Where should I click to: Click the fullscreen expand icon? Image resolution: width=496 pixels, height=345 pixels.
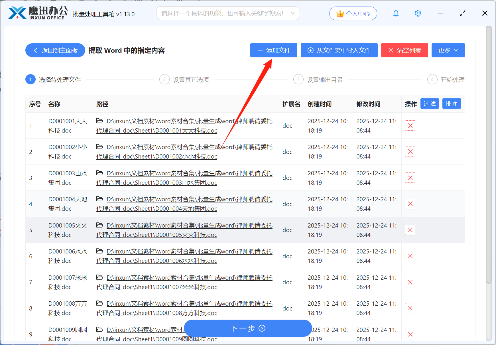[x=462, y=13]
